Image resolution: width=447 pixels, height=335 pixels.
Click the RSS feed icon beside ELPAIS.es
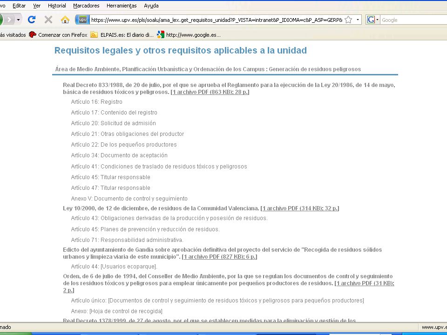pyautogui.click(x=94, y=35)
